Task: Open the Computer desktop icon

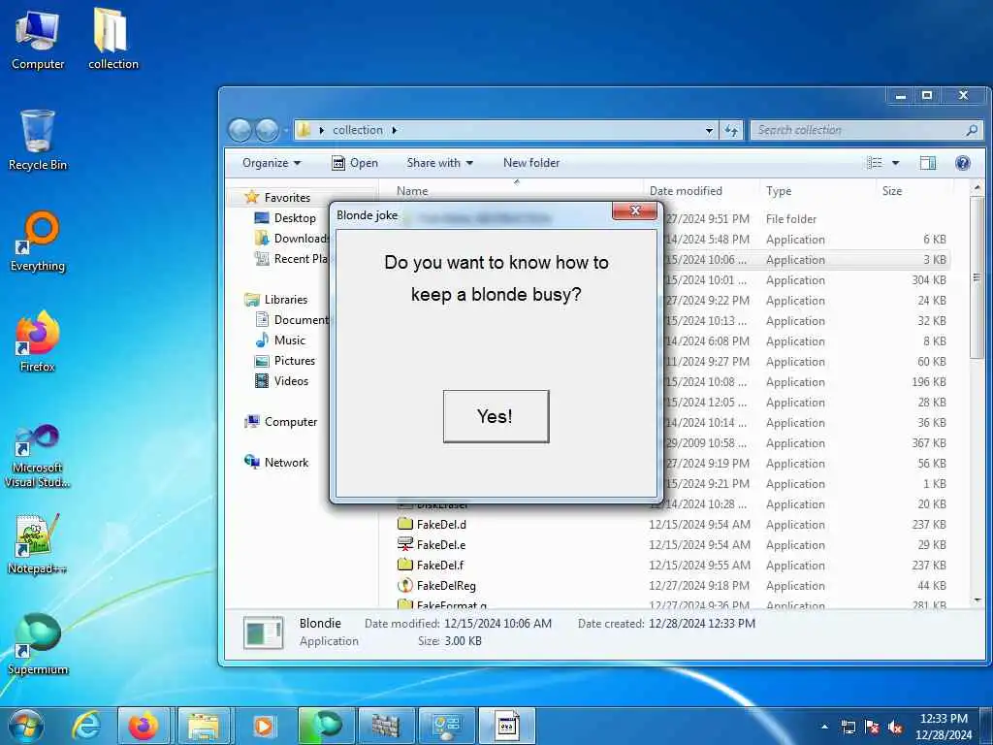Action: click(x=38, y=39)
